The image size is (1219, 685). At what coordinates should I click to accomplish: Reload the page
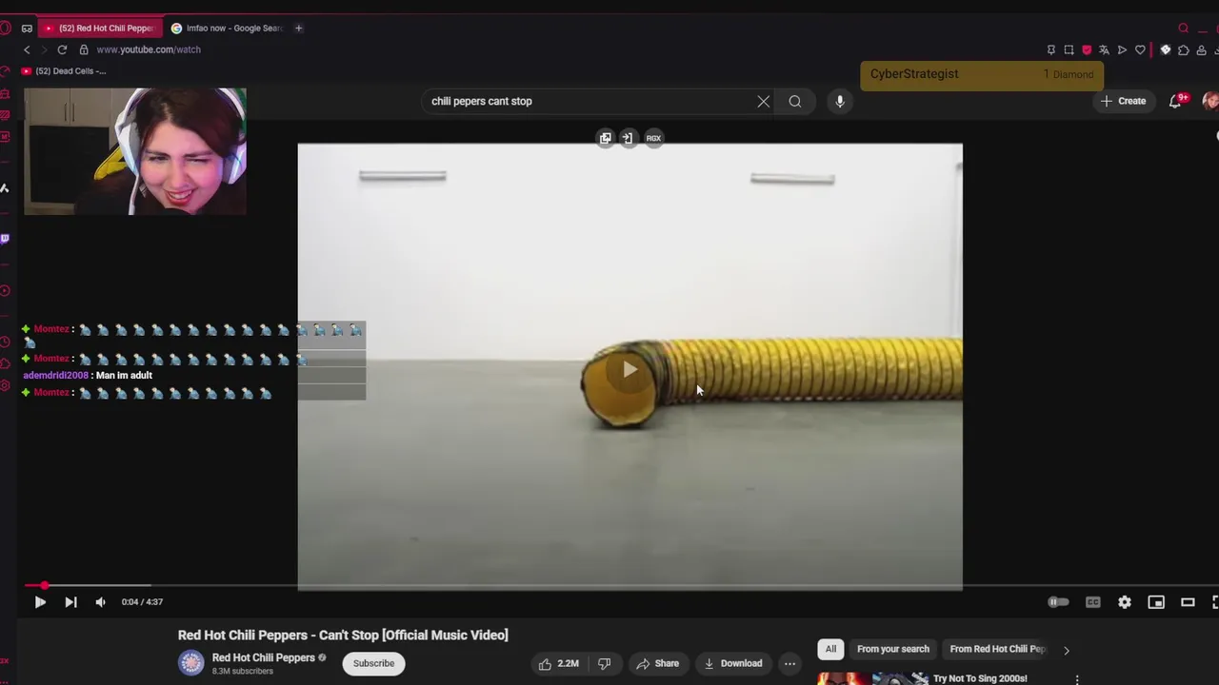click(62, 49)
